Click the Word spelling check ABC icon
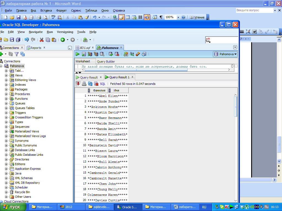 (x=53, y=17)
